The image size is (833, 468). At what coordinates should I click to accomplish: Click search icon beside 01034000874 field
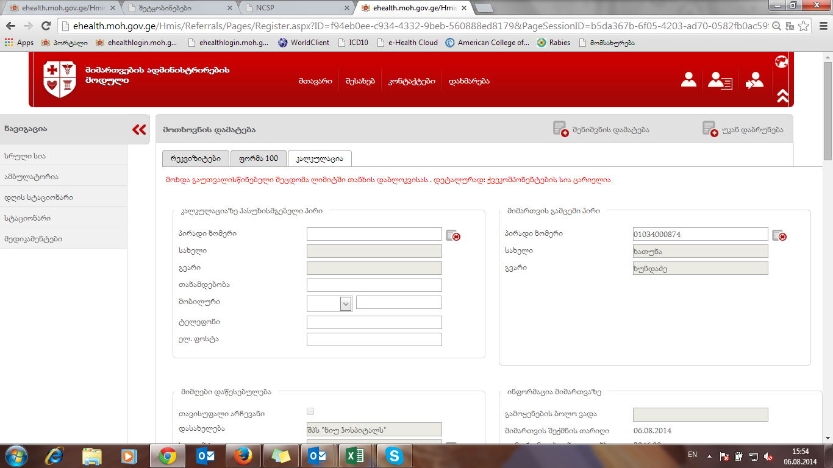point(779,235)
